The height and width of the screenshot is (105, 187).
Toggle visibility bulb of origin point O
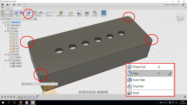[x=11, y=34]
